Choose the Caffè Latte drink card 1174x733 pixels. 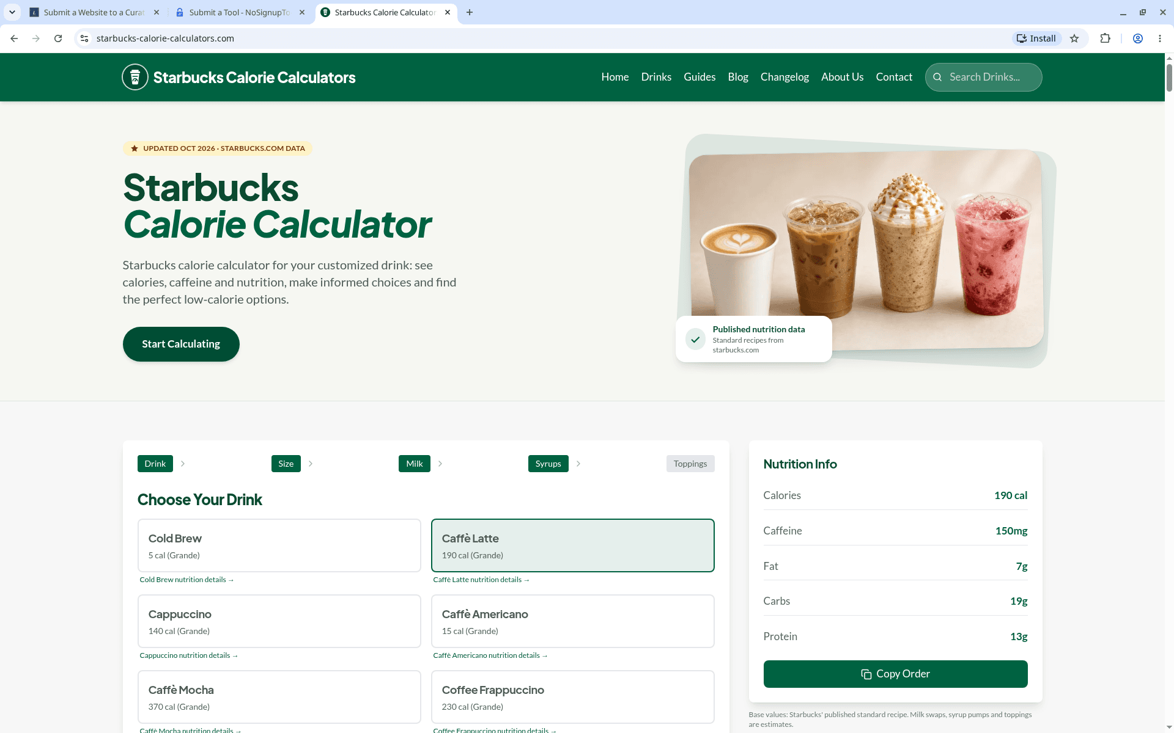[x=573, y=545]
